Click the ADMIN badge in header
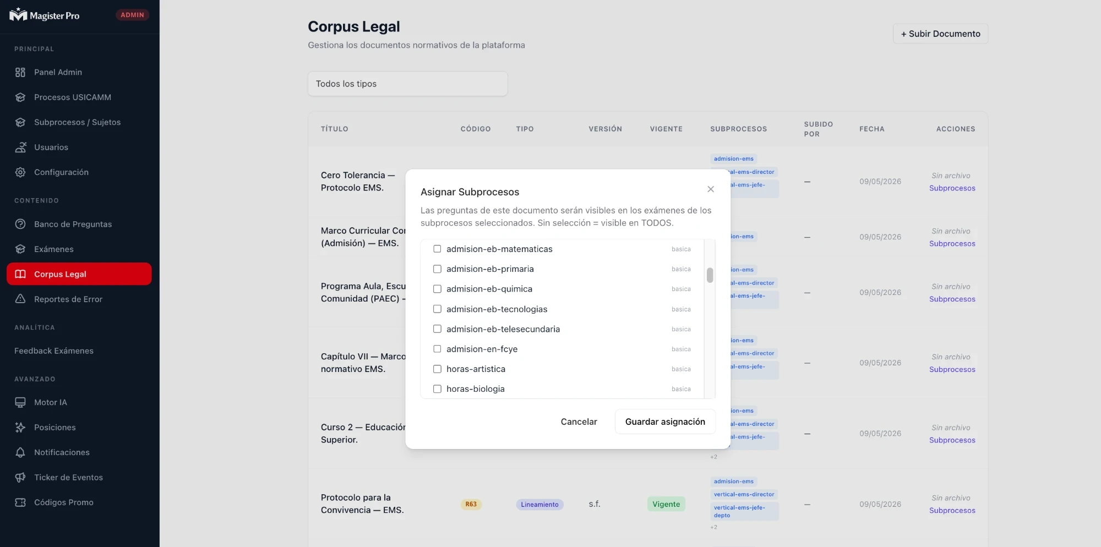The height and width of the screenshot is (547, 1101). (x=132, y=15)
